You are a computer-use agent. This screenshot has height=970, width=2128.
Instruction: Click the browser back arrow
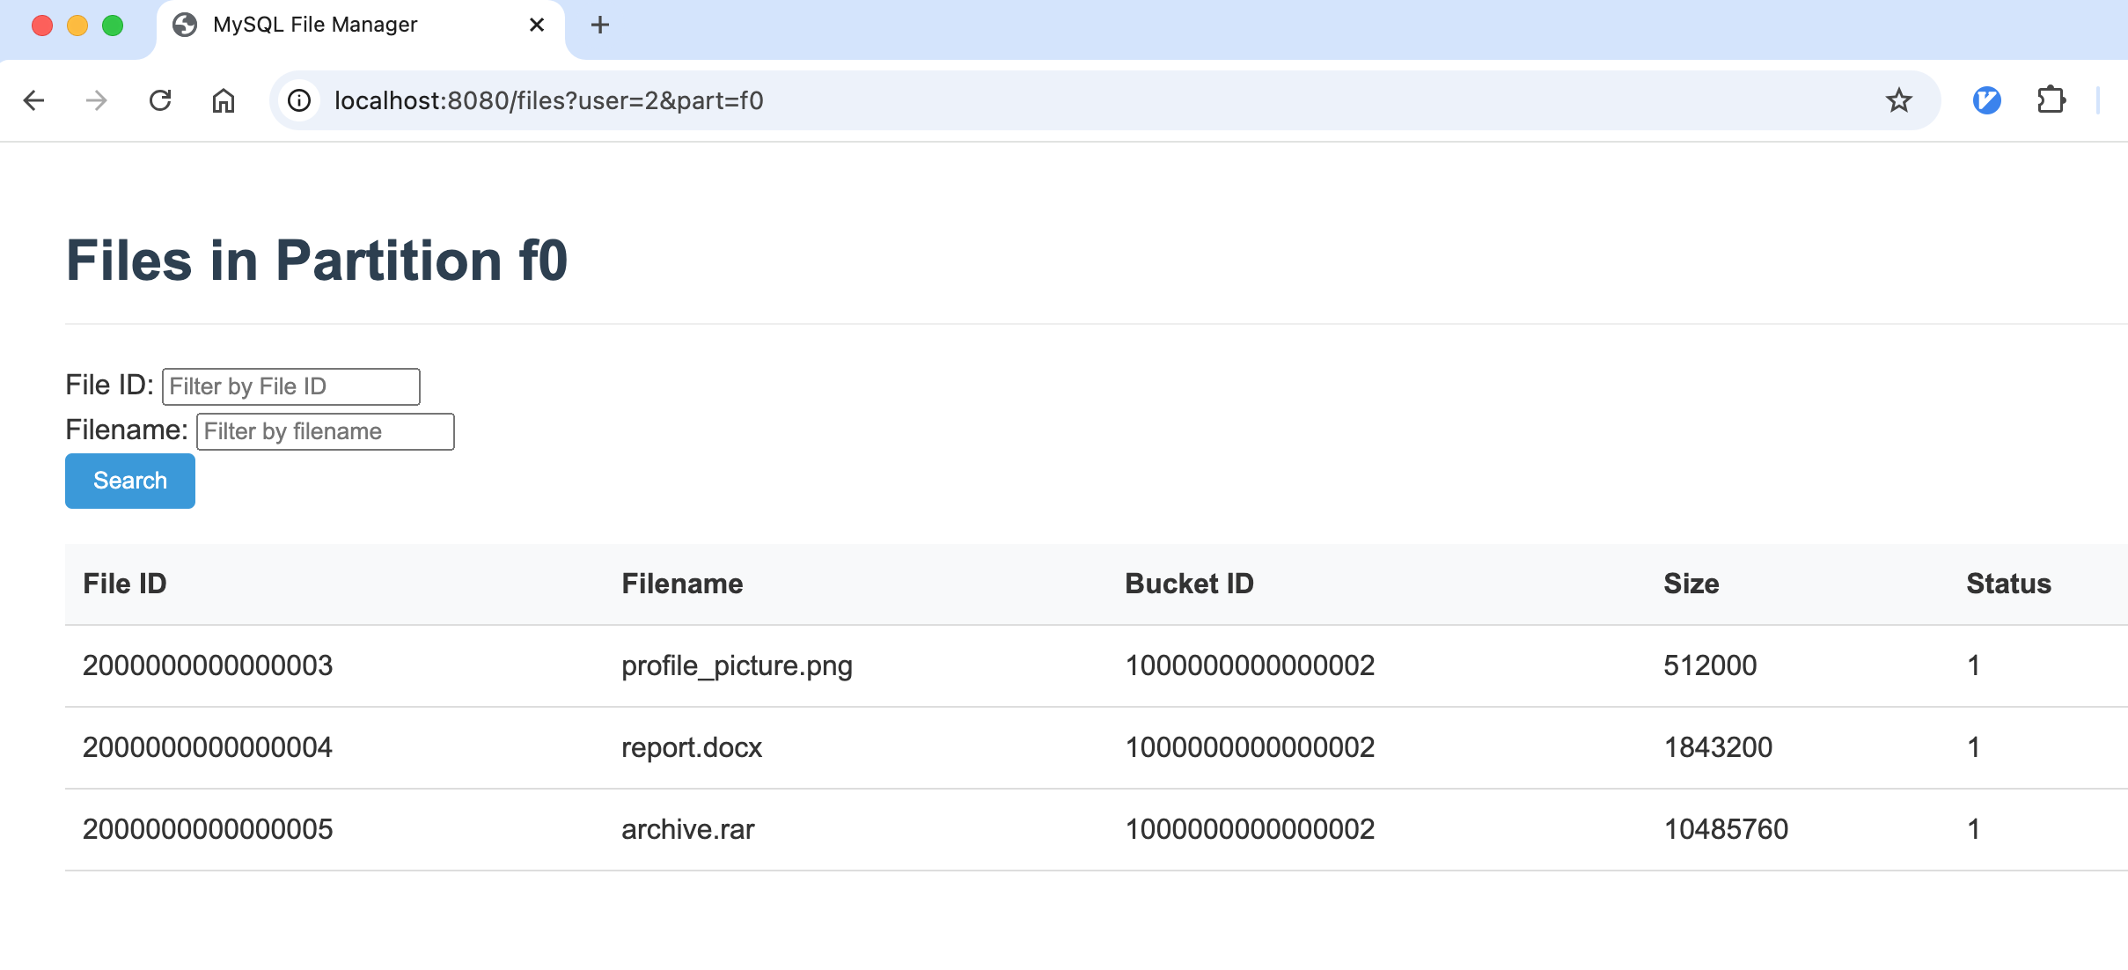click(x=33, y=100)
